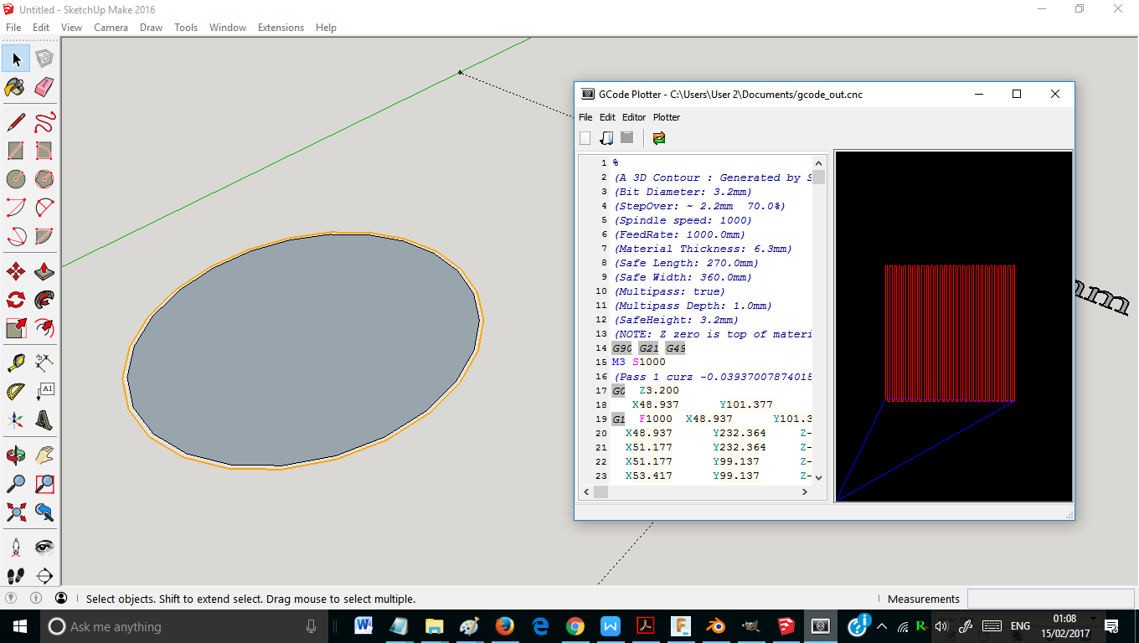
Task: Select the Rotate tool
Action: click(15, 300)
